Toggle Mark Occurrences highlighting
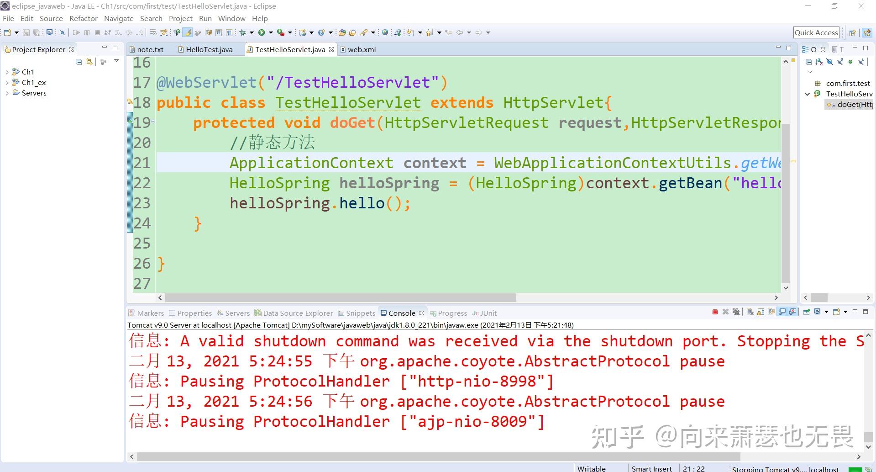The width and height of the screenshot is (876, 472). click(188, 32)
